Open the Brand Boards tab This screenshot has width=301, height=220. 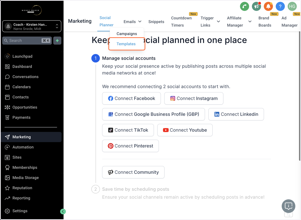(x=265, y=22)
